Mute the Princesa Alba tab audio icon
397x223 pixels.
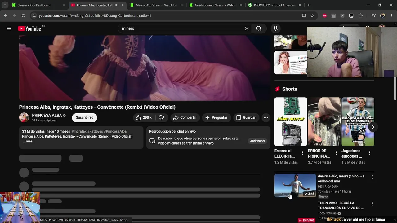(x=117, y=5)
